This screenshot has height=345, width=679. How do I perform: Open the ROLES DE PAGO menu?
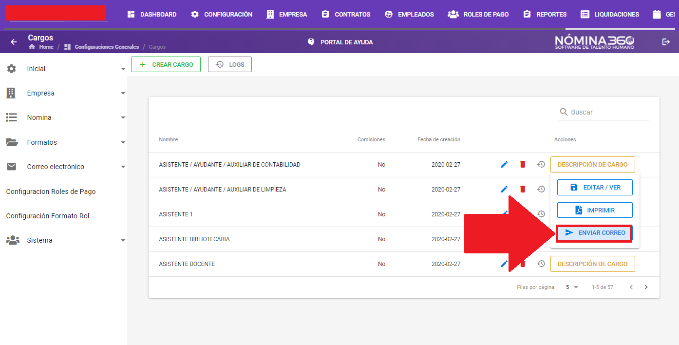(478, 15)
